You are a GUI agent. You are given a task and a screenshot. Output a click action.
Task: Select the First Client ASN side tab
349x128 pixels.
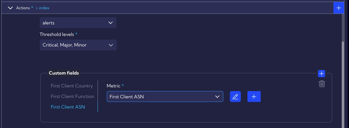[68, 107]
